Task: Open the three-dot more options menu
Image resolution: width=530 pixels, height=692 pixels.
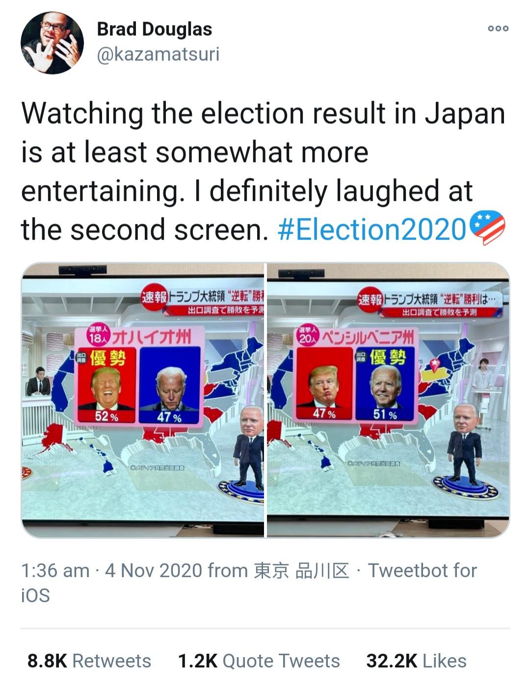Action: pos(498,28)
